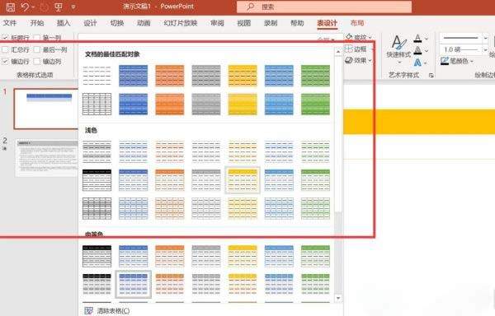Open the 艺术字样式 dialog launcher
495x316 pixels.
coord(431,75)
